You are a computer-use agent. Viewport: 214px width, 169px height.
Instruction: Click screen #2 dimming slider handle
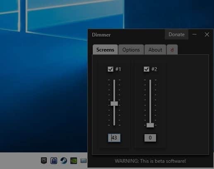150,125
